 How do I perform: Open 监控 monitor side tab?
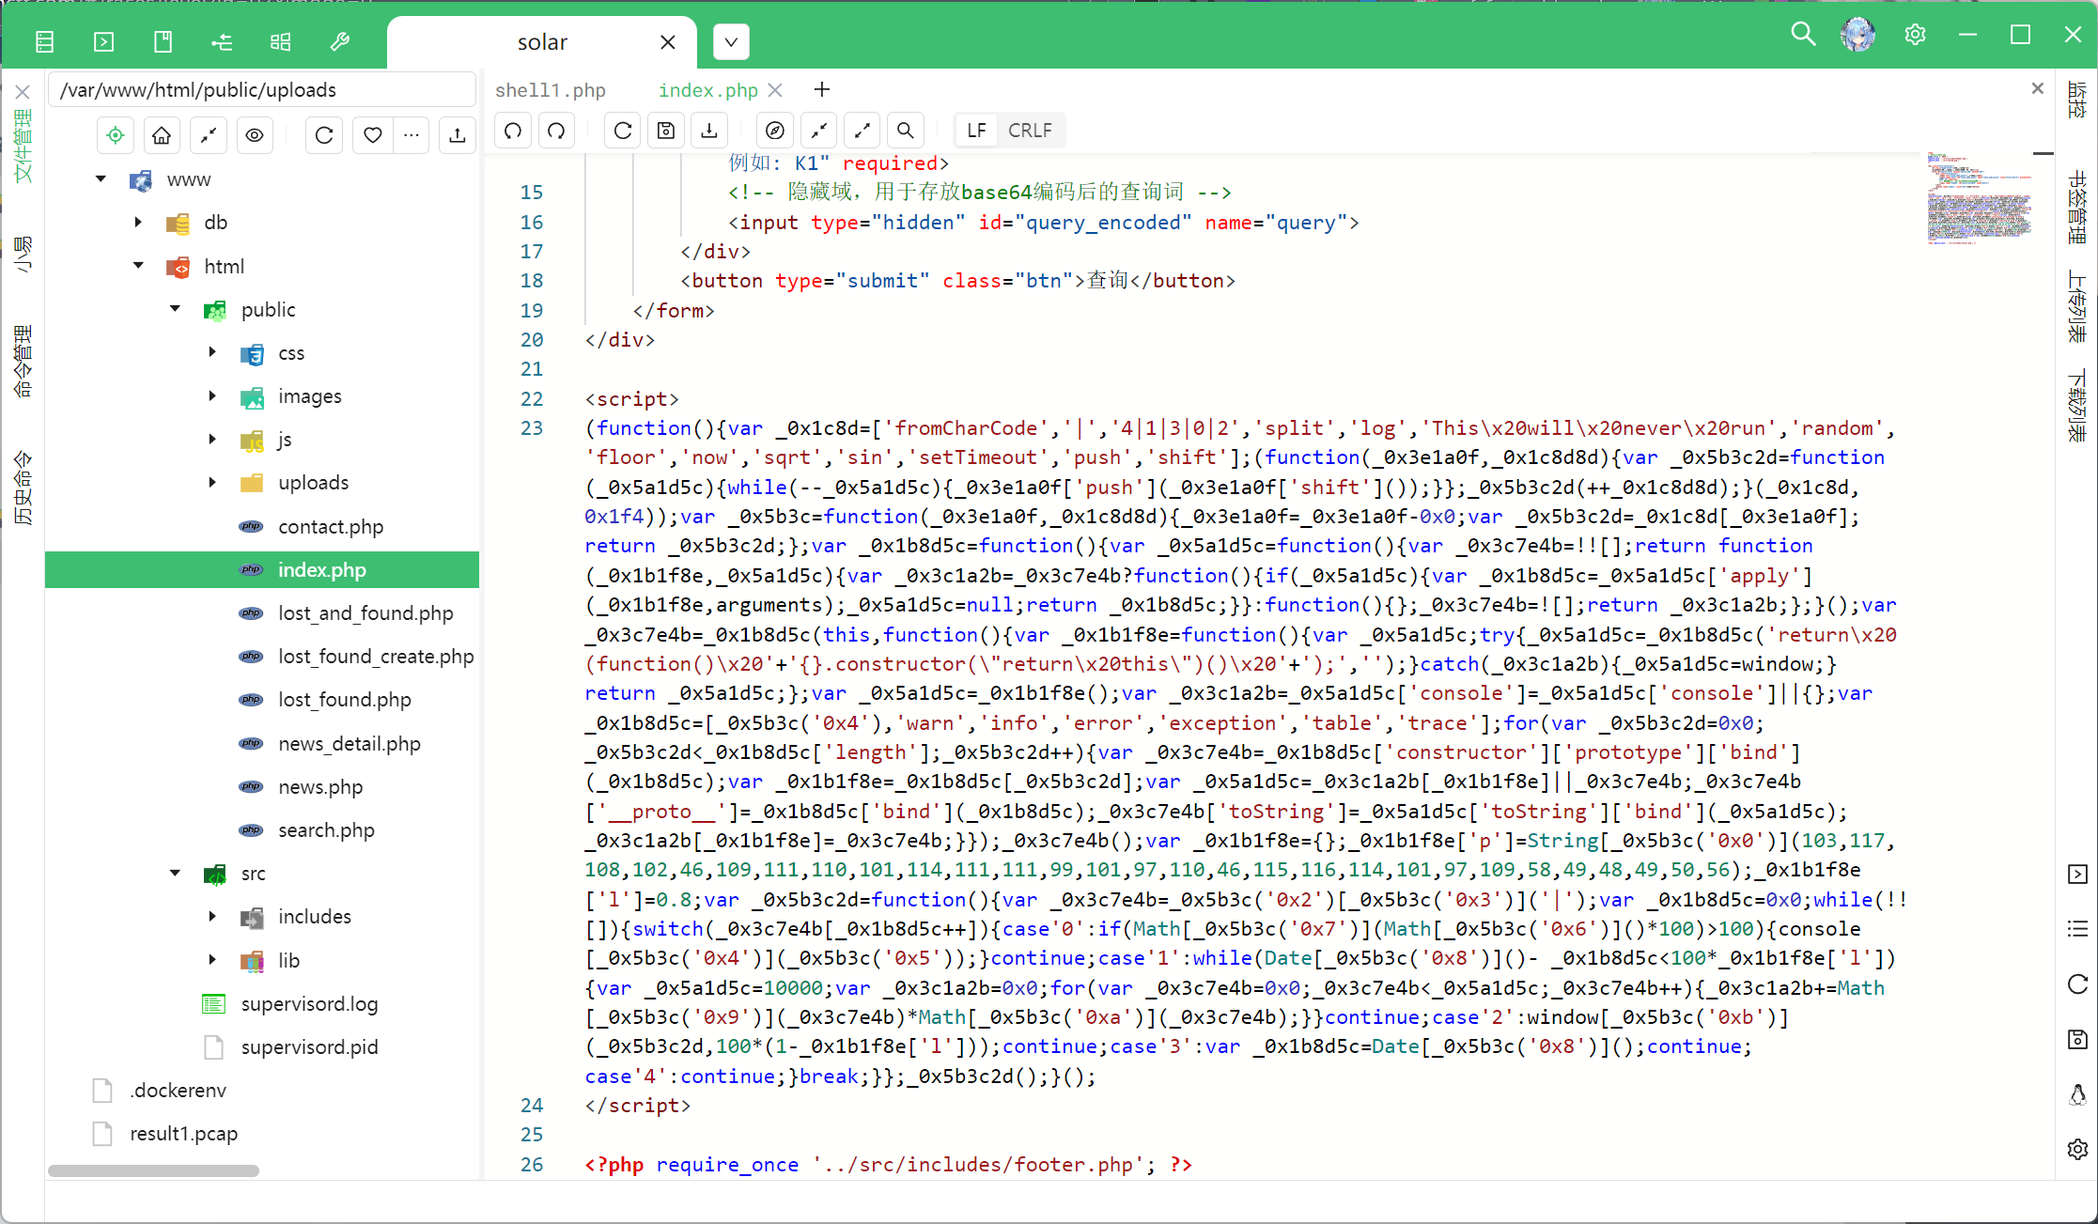tap(2077, 100)
